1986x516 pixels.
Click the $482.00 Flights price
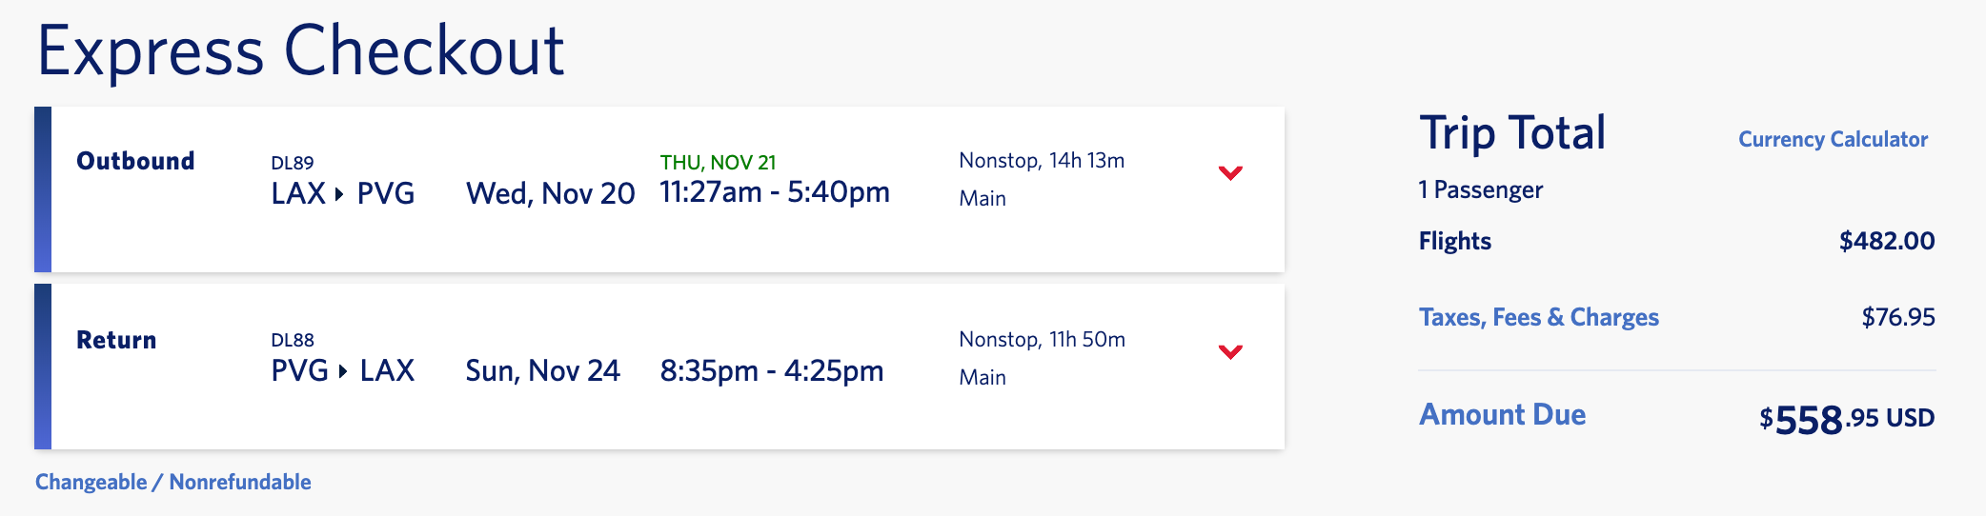[x=1886, y=241]
